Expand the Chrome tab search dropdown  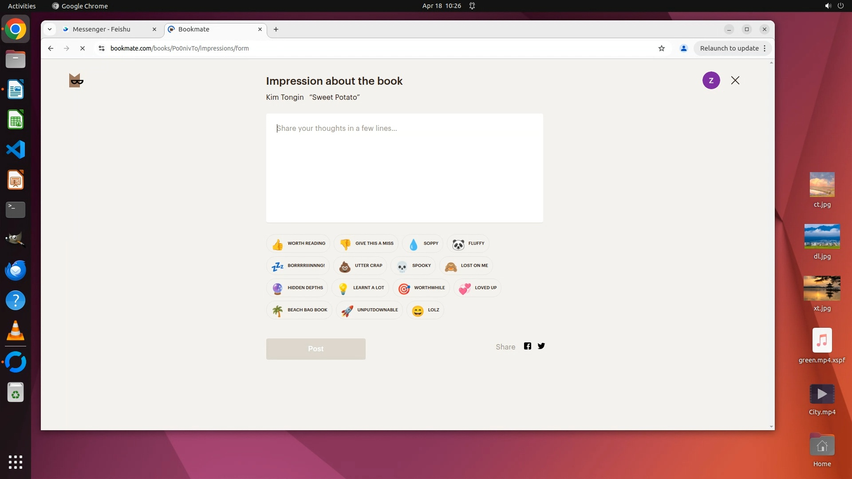point(50,29)
